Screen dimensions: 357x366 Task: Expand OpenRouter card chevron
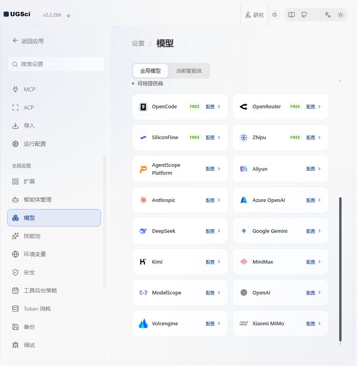click(x=319, y=107)
